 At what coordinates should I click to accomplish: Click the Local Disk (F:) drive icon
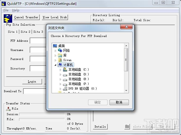click(x=65, y=84)
